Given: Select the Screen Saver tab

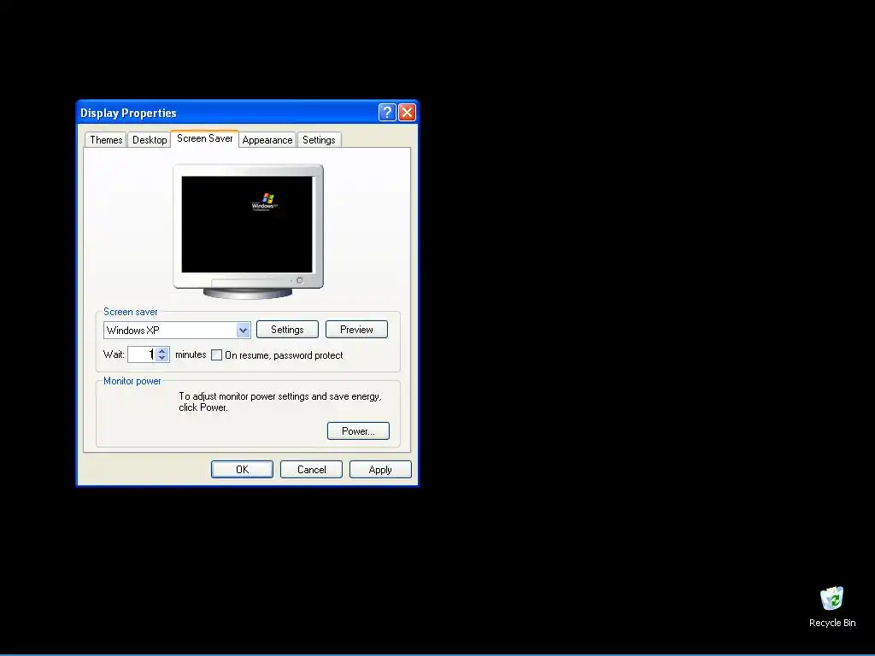Looking at the screenshot, I should [x=205, y=138].
